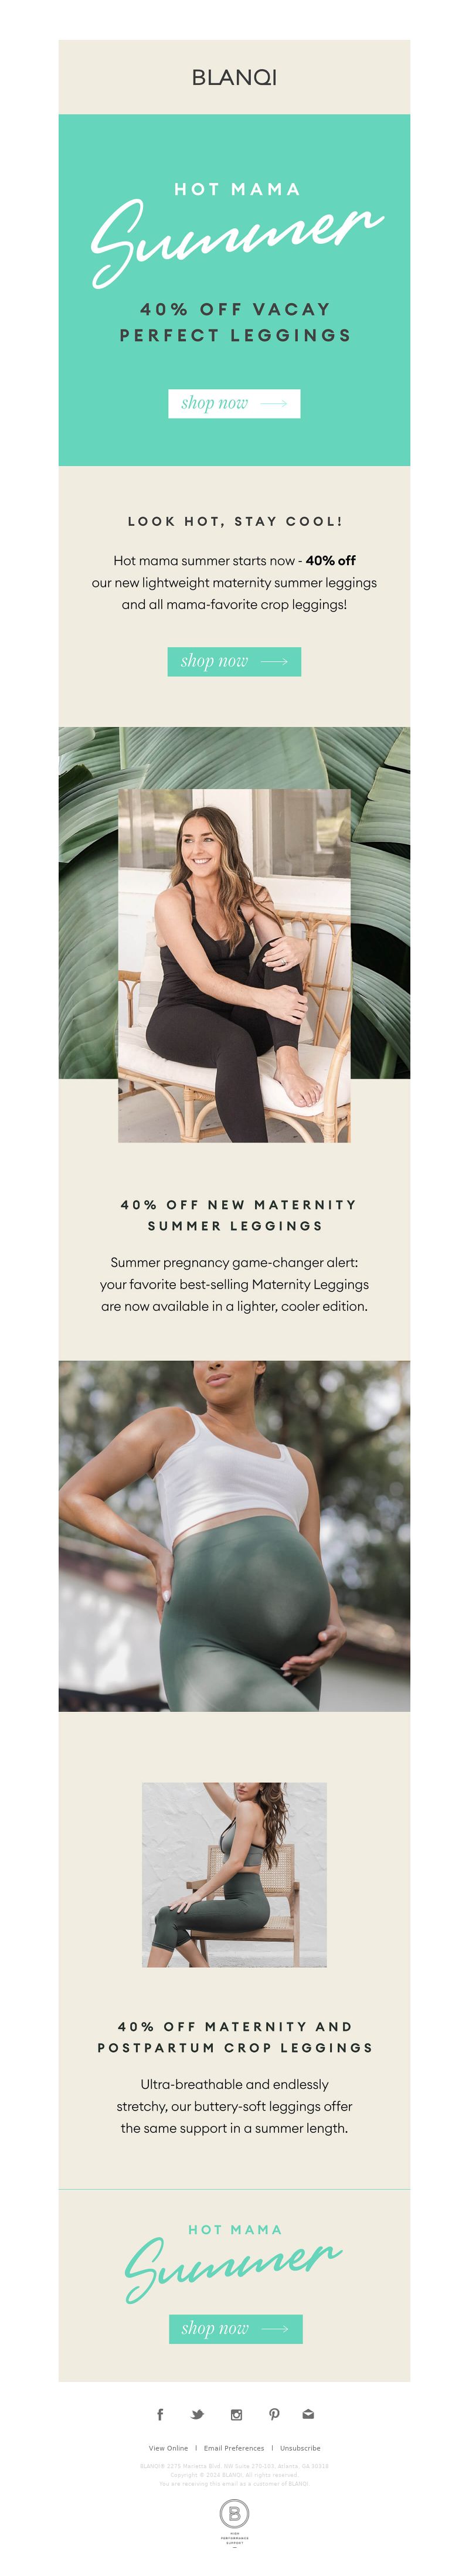Click 40% off Vacay Perfect Leggings headline
Screen dimensions: 469x2576
[x=235, y=322]
